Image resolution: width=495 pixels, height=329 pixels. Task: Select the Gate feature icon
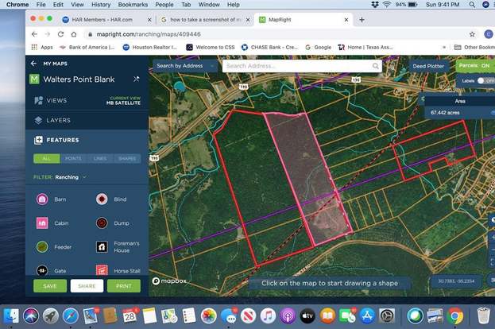click(42, 270)
